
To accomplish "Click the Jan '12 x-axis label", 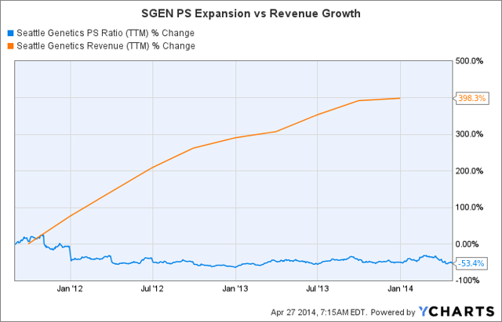I will (70, 289).
